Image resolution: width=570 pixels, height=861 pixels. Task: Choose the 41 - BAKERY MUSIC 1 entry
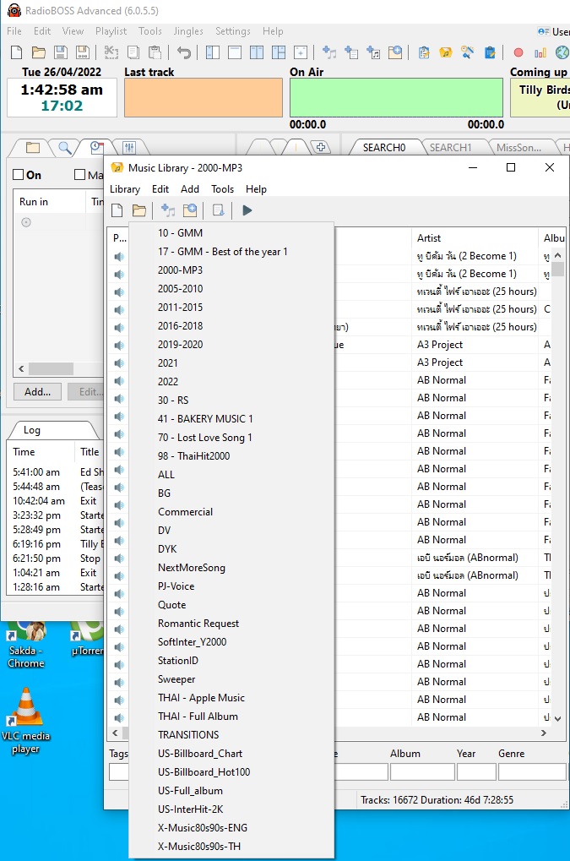tap(231, 418)
